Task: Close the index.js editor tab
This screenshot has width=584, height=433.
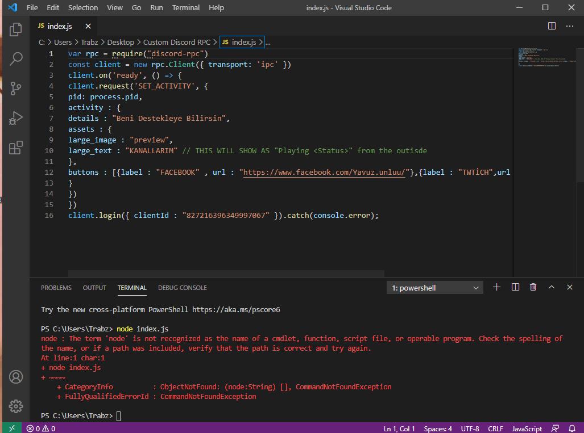Action: tap(88, 26)
